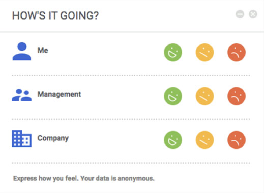
Task: Pick the red sad face for Me
Action: 237,52
